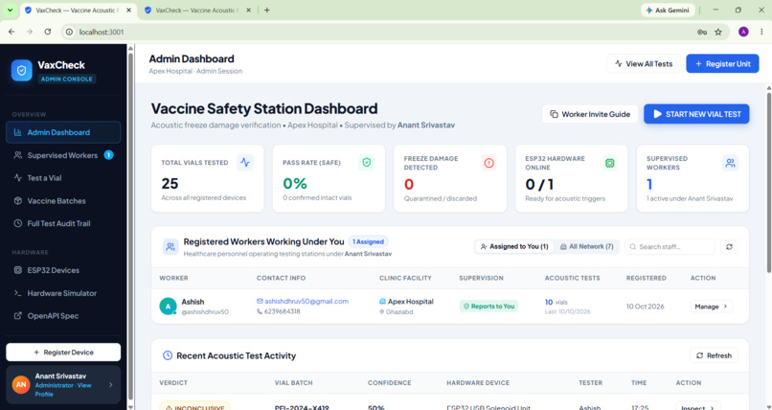Close the first VaxCheck tab
Viewport: 772px width, 410px height.
(x=129, y=10)
